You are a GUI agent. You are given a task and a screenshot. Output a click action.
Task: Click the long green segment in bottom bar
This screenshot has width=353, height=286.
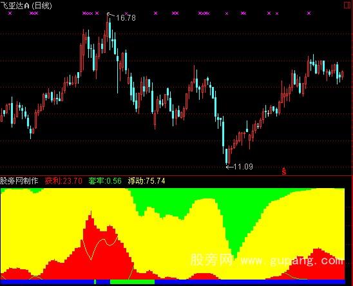pos(133,281)
